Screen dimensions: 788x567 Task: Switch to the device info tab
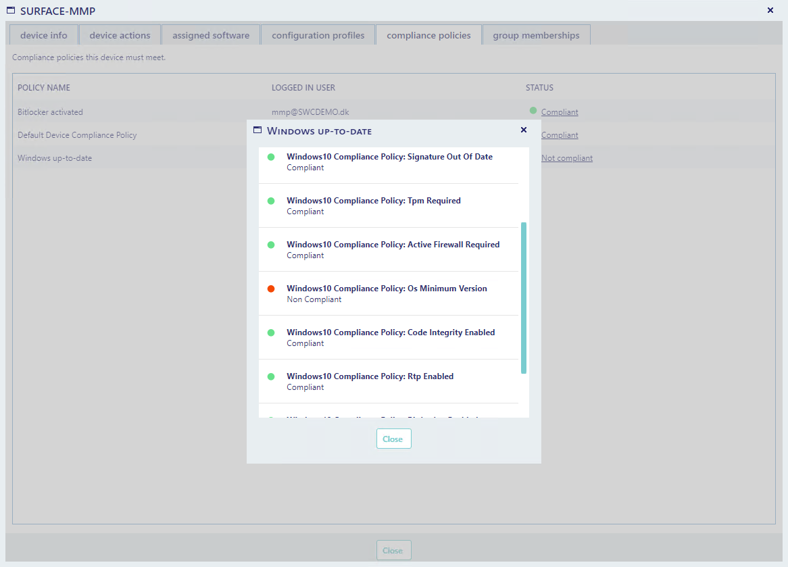point(44,35)
